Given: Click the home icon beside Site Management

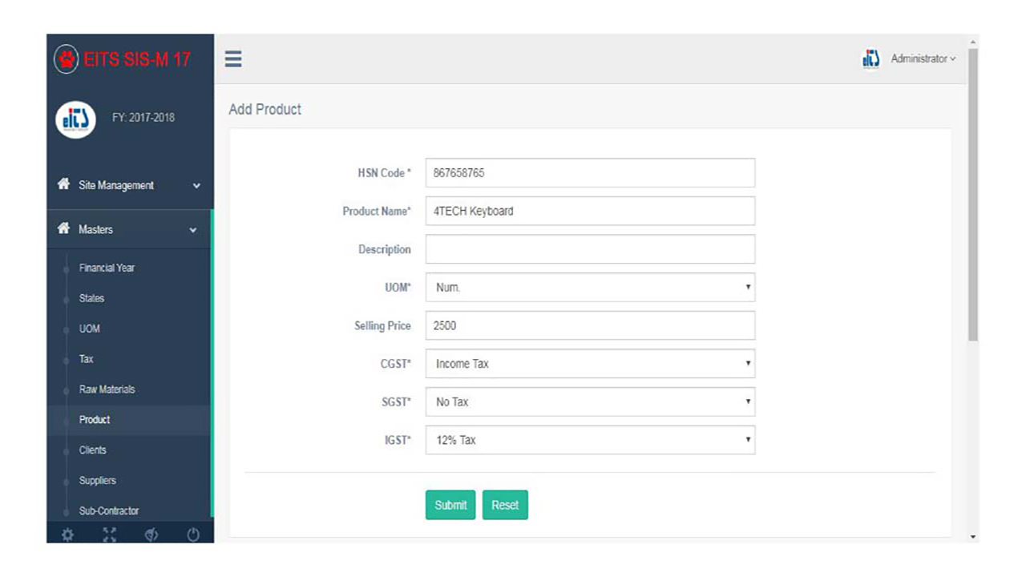Looking at the screenshot, I should pyautogui.click(x=63, y=184).
